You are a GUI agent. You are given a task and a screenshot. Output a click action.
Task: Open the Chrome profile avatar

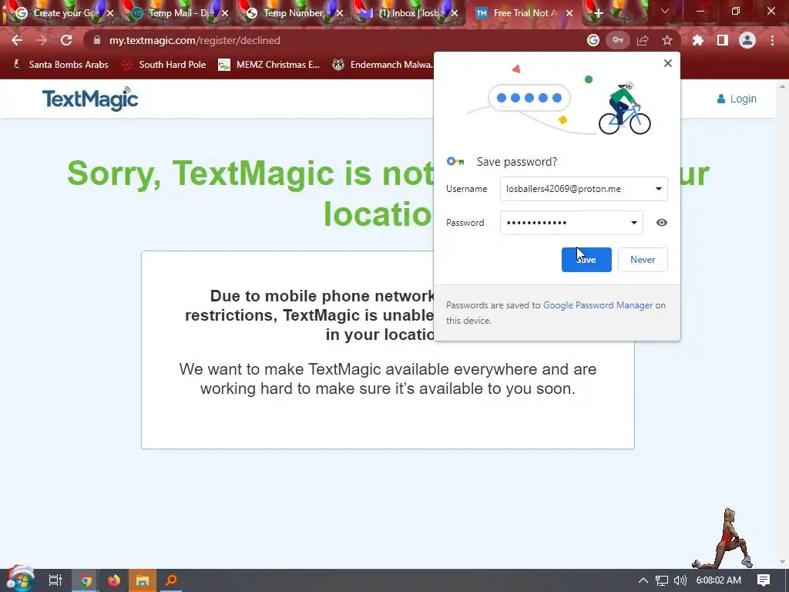coord(747,40)
